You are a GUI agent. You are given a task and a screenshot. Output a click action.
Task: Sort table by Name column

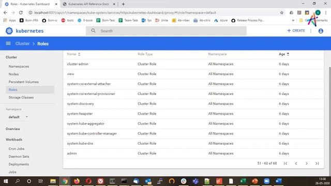pyautogui.click(x=73, y=54)
